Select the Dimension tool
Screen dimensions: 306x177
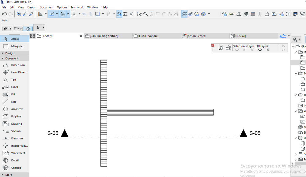(x=15, y=65)
